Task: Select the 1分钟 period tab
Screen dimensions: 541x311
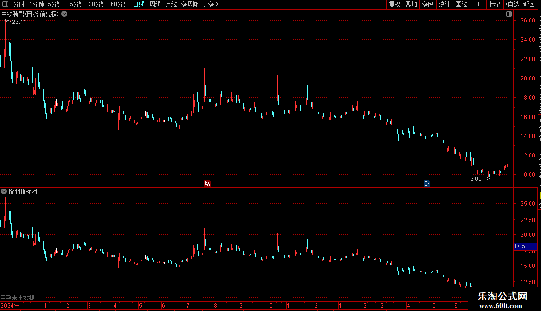Action: [36, 4]
